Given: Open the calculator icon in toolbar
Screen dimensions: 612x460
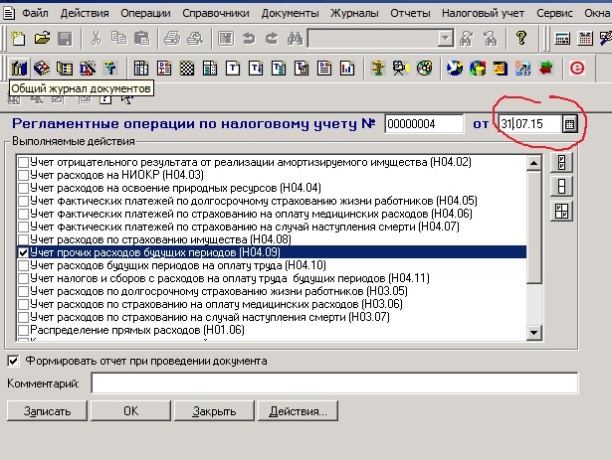Looking at the screenshot, I should 562,39.
